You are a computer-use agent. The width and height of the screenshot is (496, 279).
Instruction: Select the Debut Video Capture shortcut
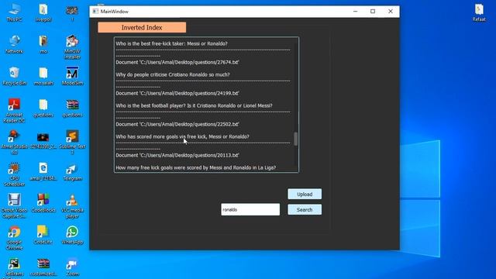(x=14, y=206)
